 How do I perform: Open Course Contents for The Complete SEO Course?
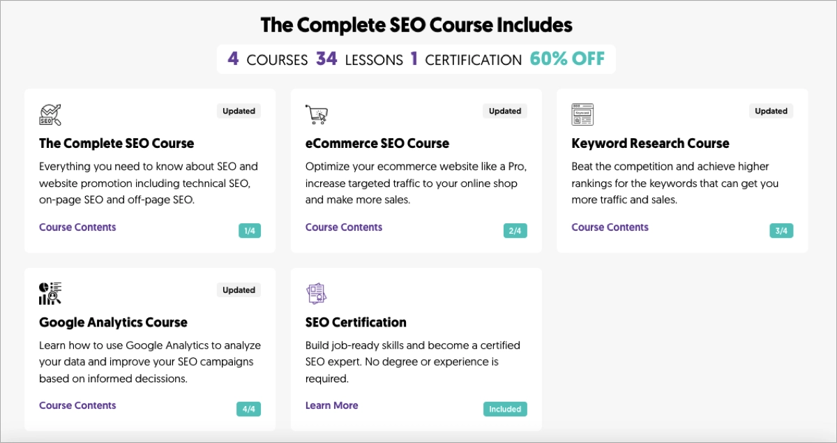pyautogui.click(x=77, y=227)
